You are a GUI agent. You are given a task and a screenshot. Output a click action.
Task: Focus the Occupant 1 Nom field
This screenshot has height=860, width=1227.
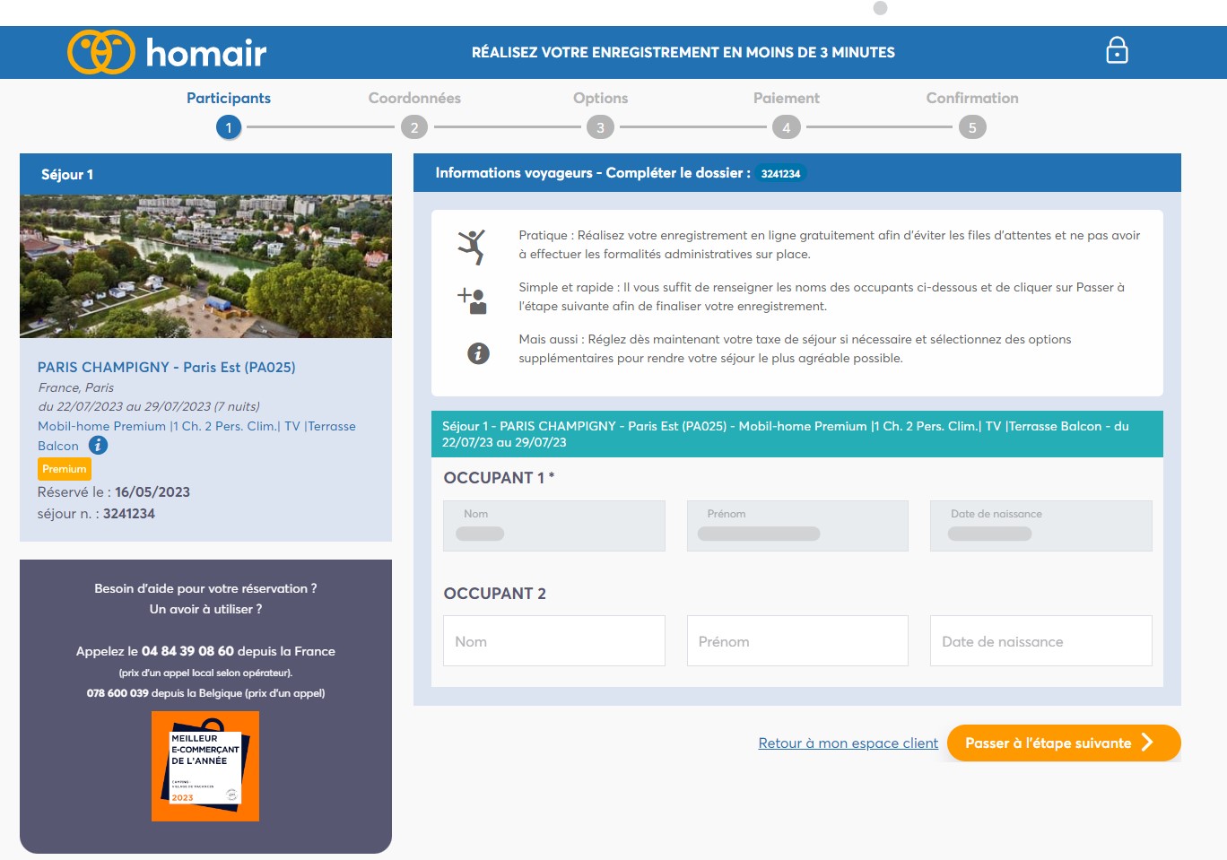click(554, 526)
